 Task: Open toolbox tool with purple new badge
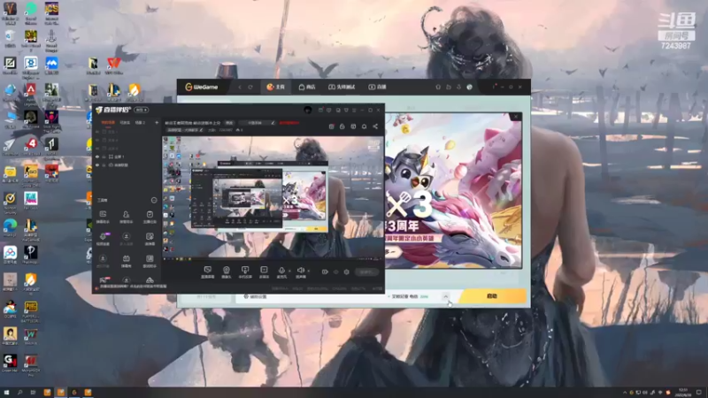[x=104, y=238]
